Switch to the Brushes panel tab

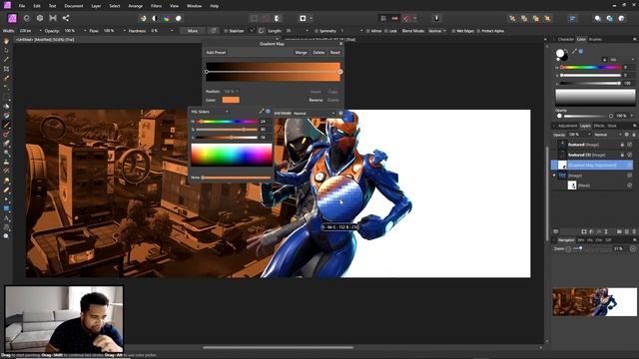[x=595, y=40]
